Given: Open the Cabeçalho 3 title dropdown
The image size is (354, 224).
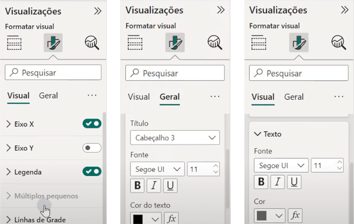Looking at the screenshot, I should [175, 138].
